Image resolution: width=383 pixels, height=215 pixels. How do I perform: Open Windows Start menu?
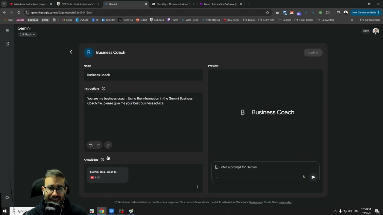[4, 211]
